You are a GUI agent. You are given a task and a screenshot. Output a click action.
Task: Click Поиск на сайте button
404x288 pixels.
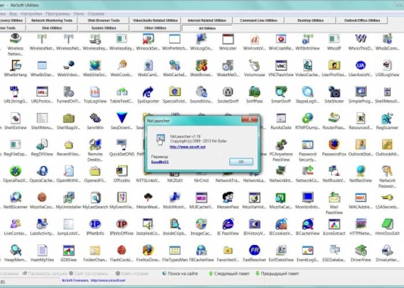180,274
